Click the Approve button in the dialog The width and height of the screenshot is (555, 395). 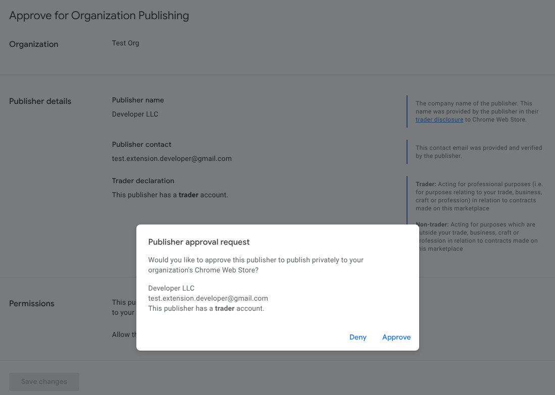396,337
